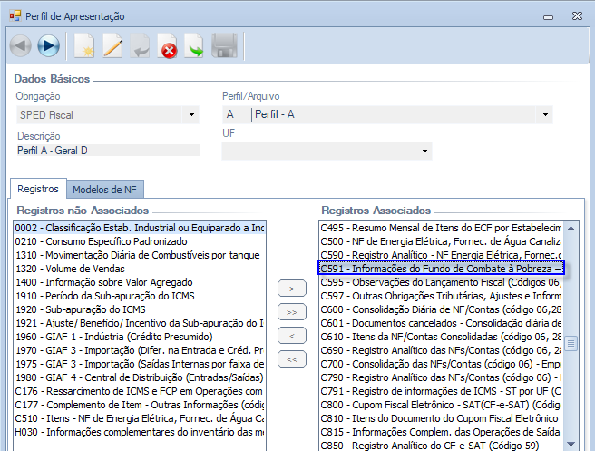
Task: Click the '>>' move all right button
Action: click(x=290, y=312)
